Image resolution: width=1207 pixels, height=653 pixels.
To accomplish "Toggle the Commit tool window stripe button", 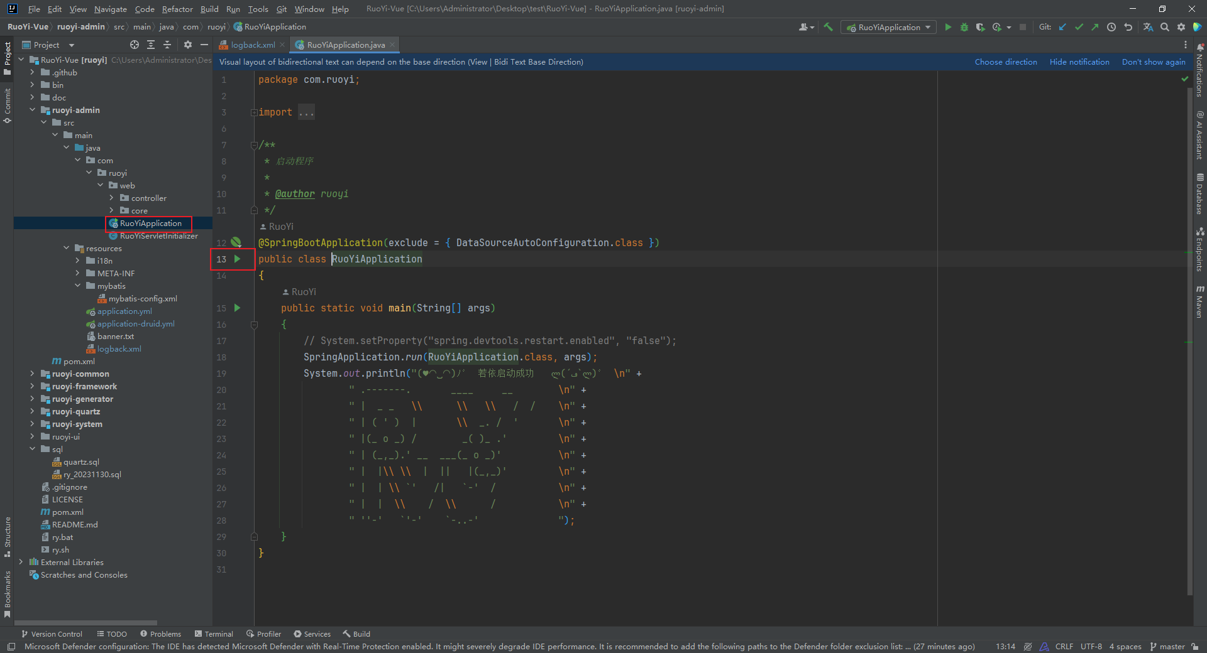I will 7,105.
